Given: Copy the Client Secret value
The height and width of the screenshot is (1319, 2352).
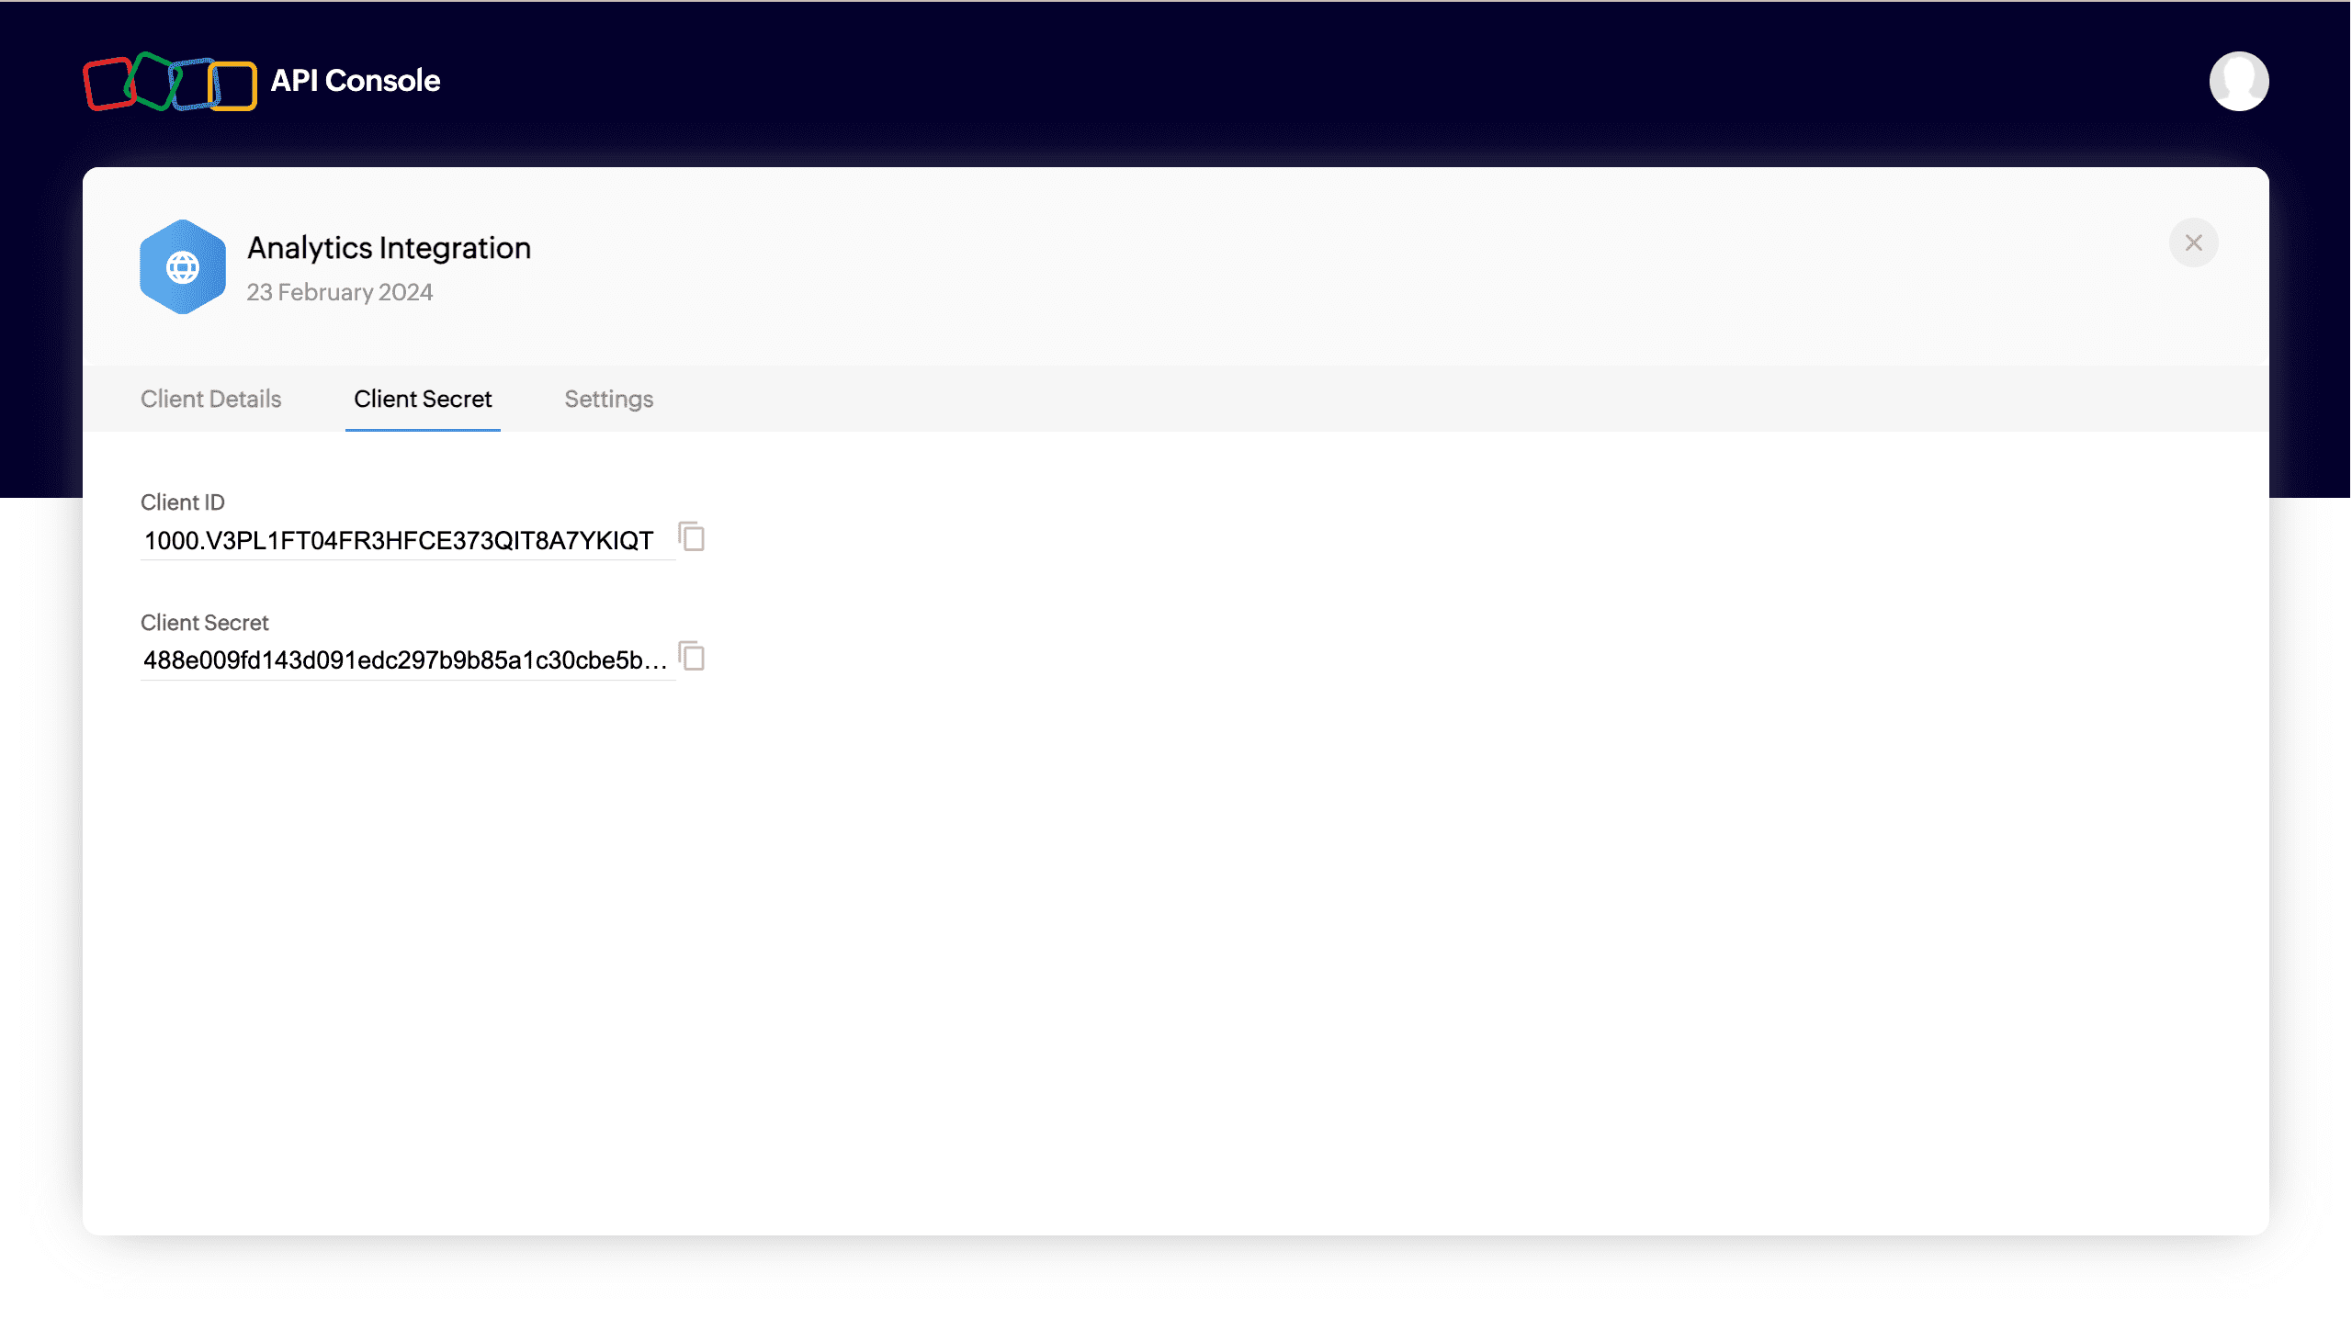Looking at the screenshot, I should (x=692, y=657).
